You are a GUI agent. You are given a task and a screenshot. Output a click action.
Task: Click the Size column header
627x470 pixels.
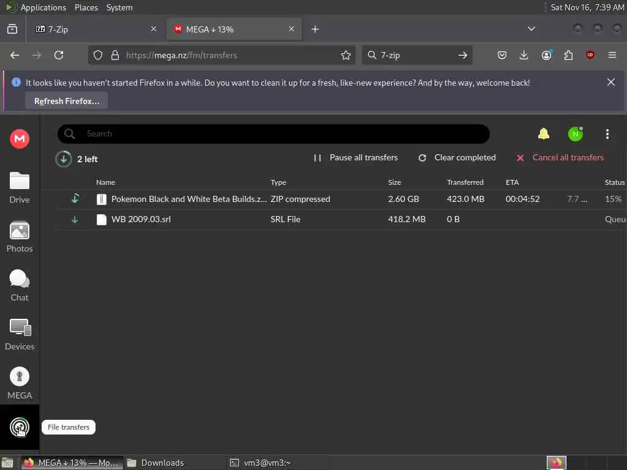click(x=394, y=182)
